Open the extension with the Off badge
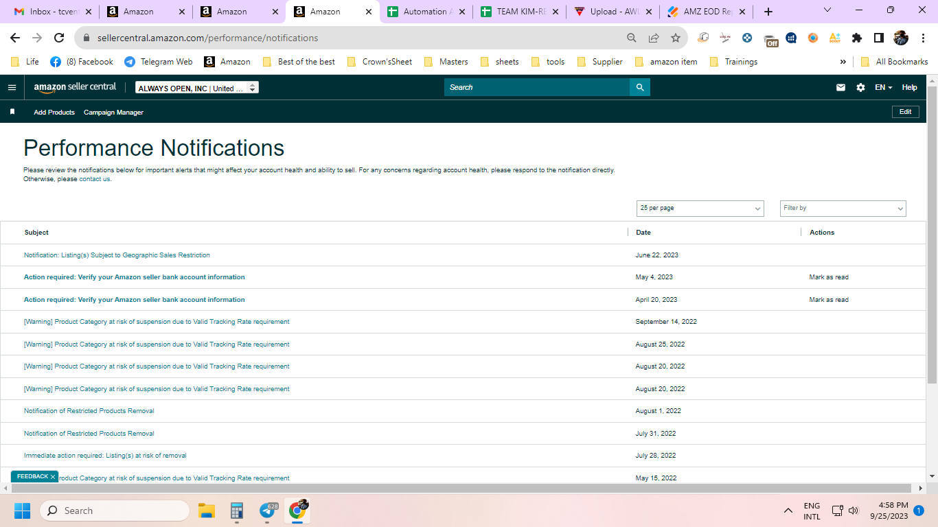 (x=770, y=39)
